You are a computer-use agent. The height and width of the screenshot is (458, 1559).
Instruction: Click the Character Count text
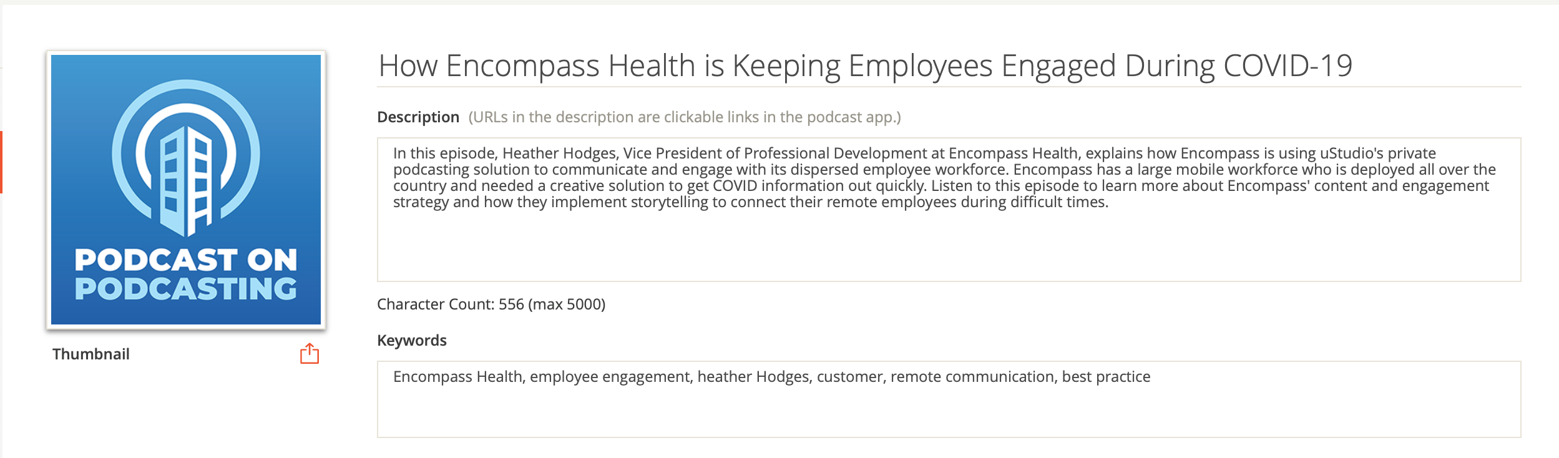tap(491, 305)
